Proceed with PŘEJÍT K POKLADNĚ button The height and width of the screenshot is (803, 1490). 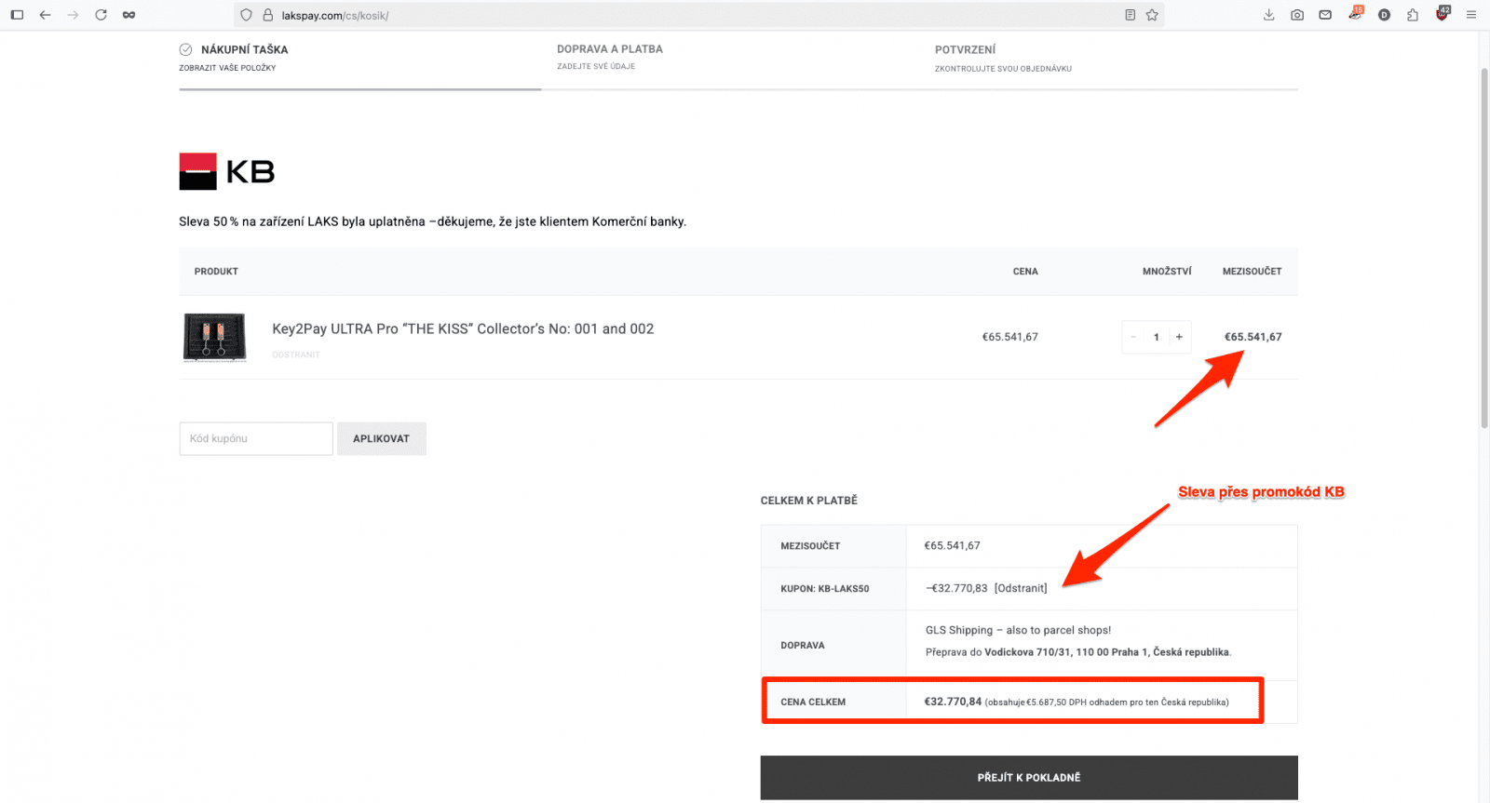1029,778
